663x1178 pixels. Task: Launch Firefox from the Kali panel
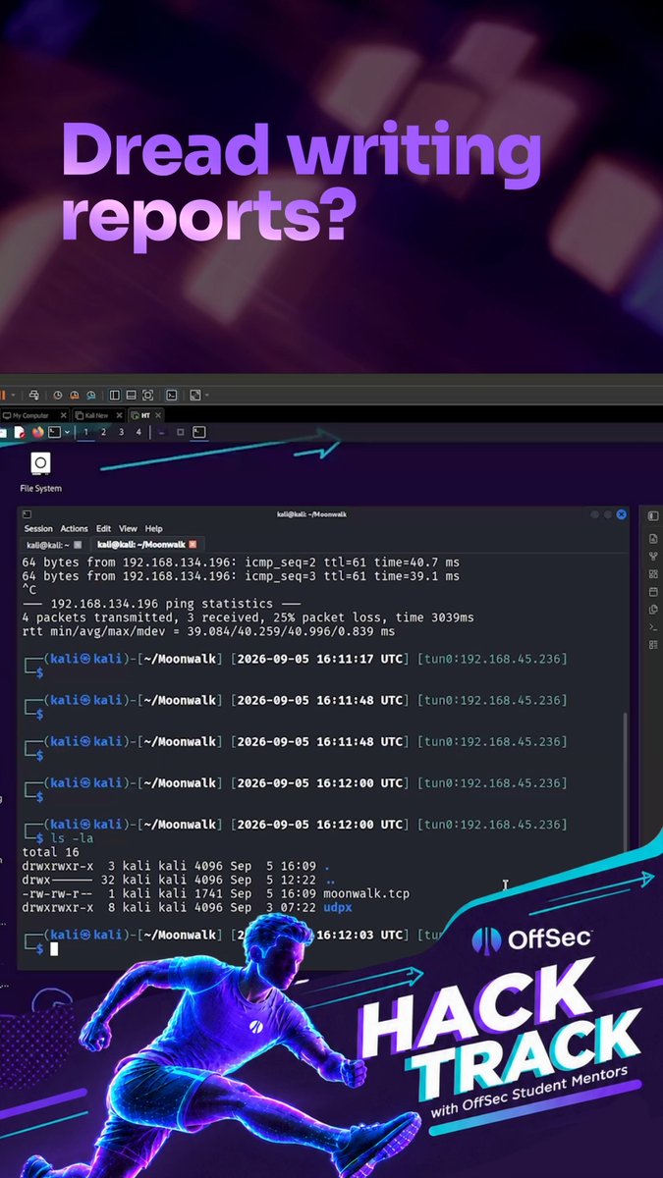pos(38,432)
